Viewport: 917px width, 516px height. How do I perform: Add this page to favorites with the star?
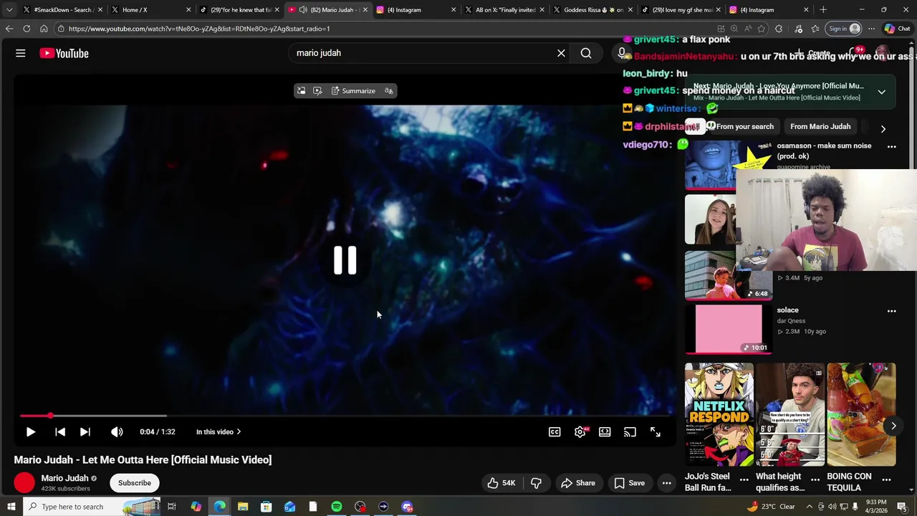pyautogui.click(x=762, y=29)
